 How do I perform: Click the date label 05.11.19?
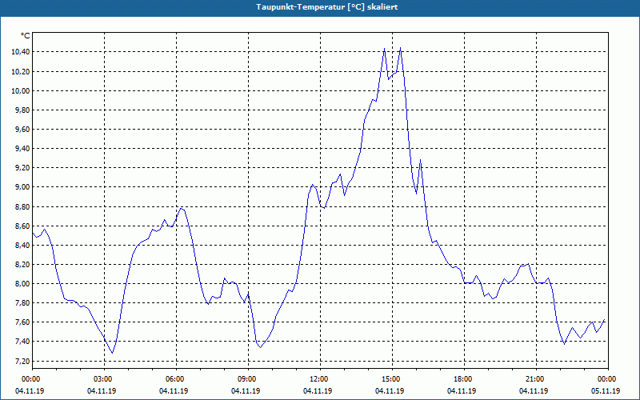pyautogui.click(x=606, y=391)
